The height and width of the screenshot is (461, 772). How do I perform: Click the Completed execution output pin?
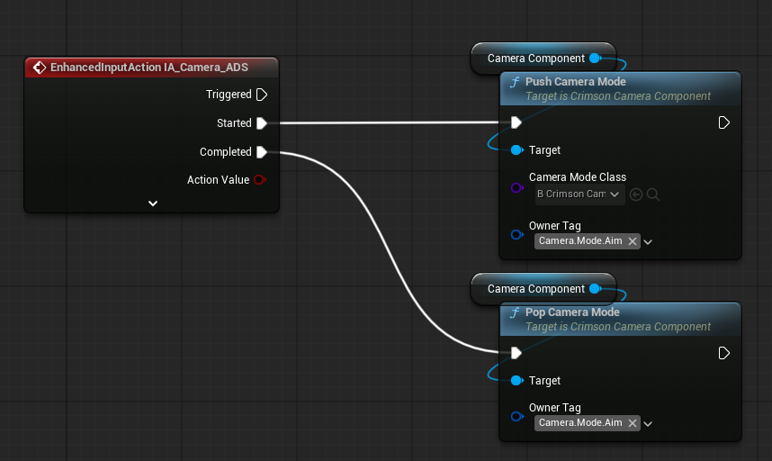(262, 152)
